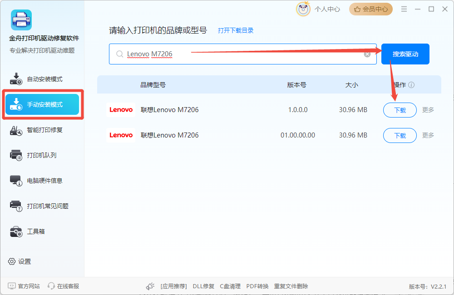Open the 官方网站 link

point(24,286)
